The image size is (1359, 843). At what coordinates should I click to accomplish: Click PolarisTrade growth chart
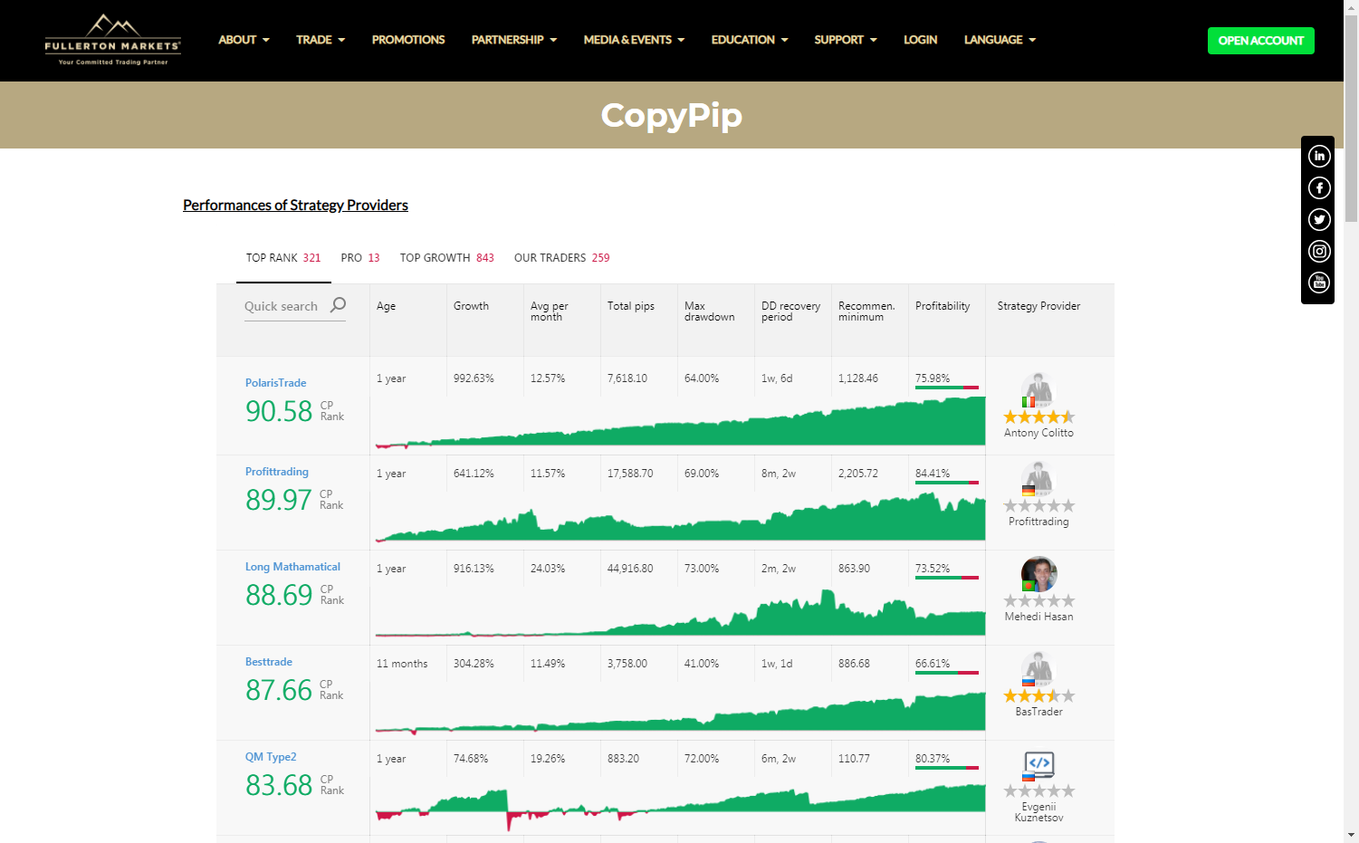[x=680, y=422]
